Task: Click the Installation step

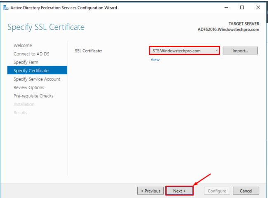Action: tap(24, 104)
